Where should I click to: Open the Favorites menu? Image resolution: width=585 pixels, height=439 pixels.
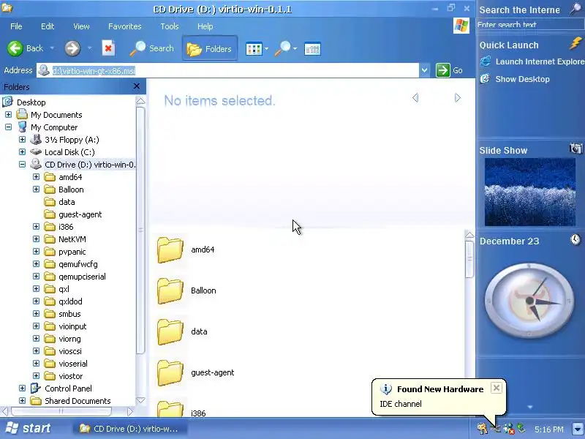pos(124,26)
